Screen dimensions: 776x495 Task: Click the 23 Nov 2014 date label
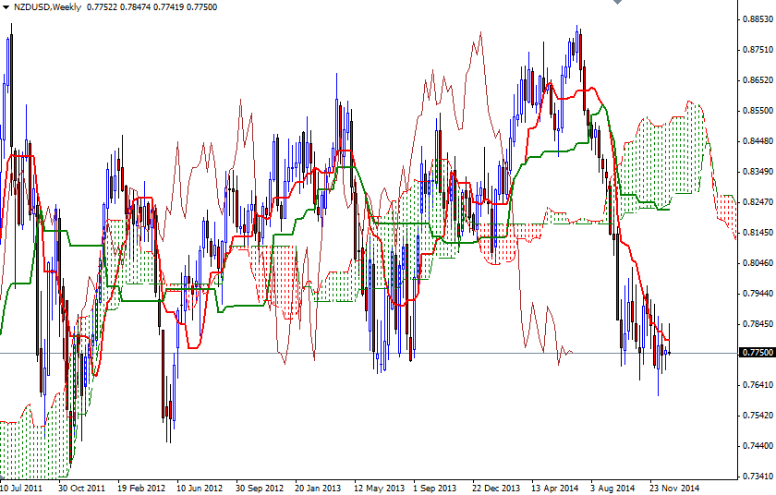(x=674, y=489)
